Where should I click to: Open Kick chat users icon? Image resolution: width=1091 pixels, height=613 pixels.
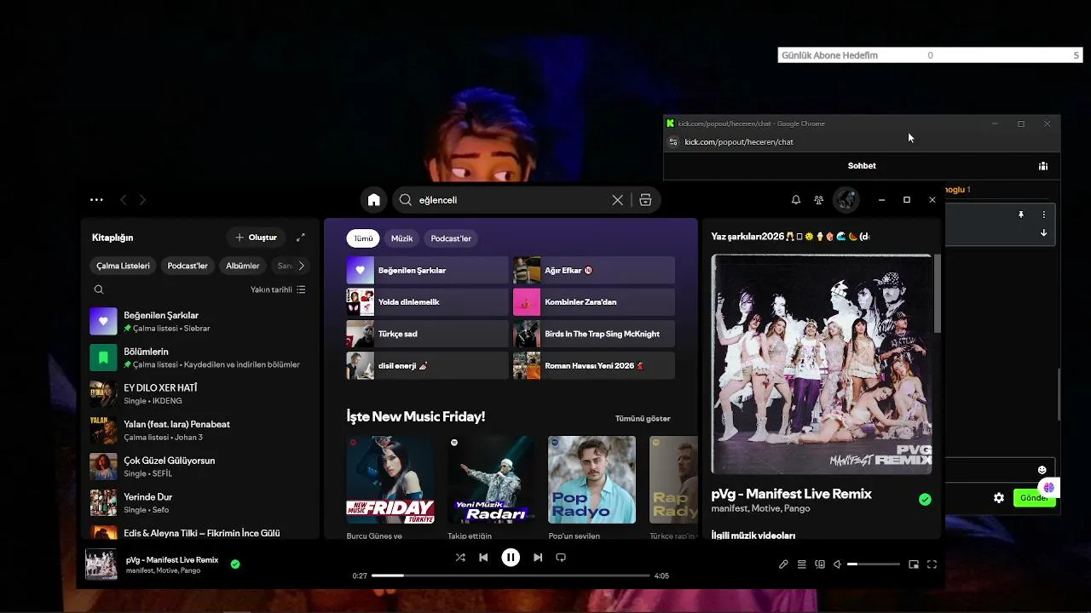(x=1043, y=166)
